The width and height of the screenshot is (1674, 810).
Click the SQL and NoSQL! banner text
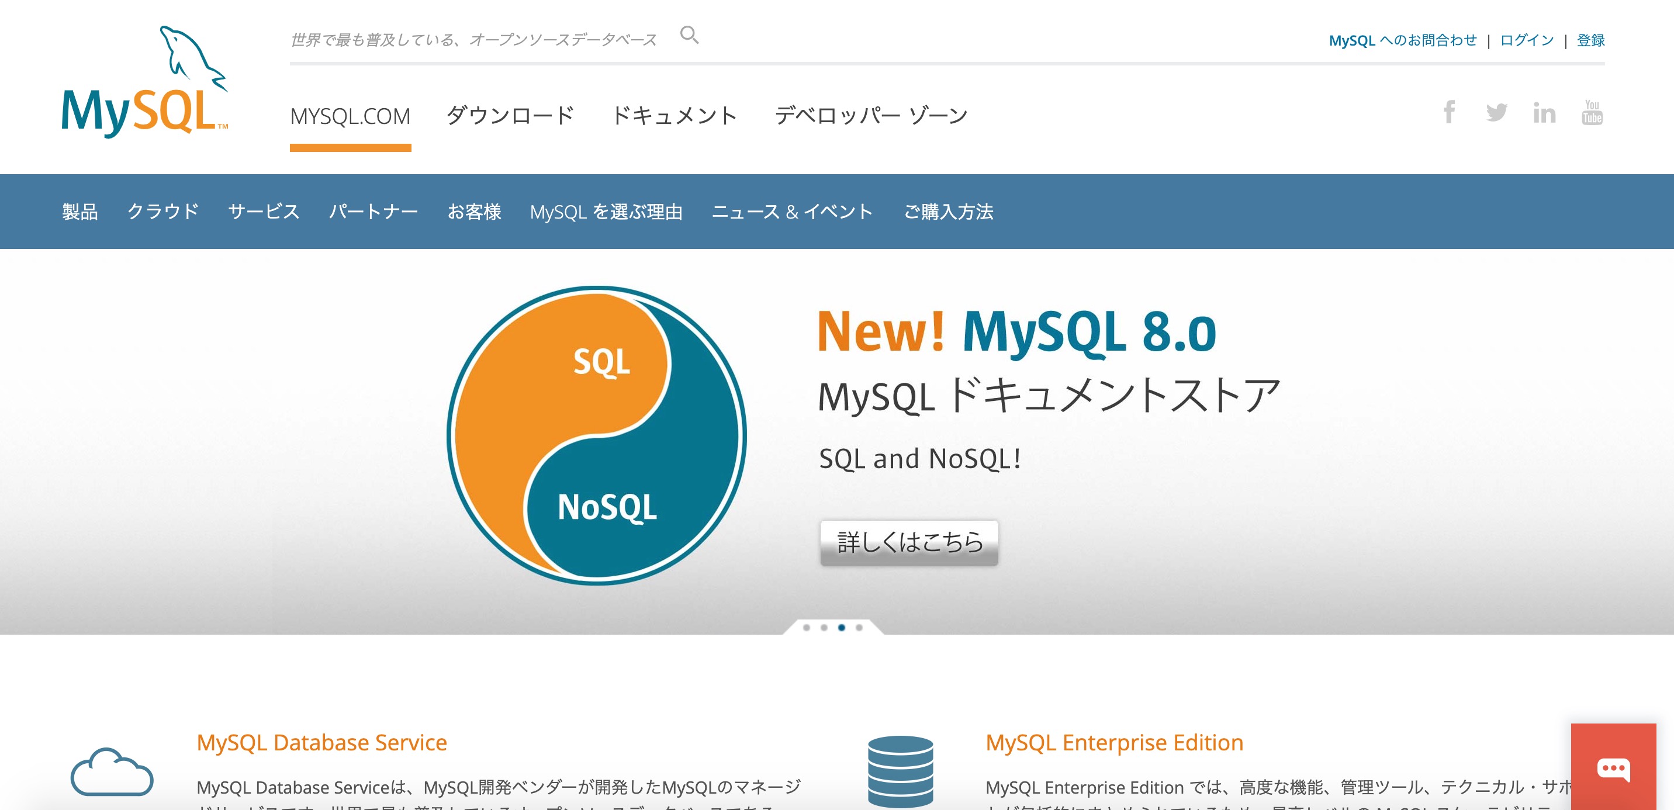click(919, 459)
